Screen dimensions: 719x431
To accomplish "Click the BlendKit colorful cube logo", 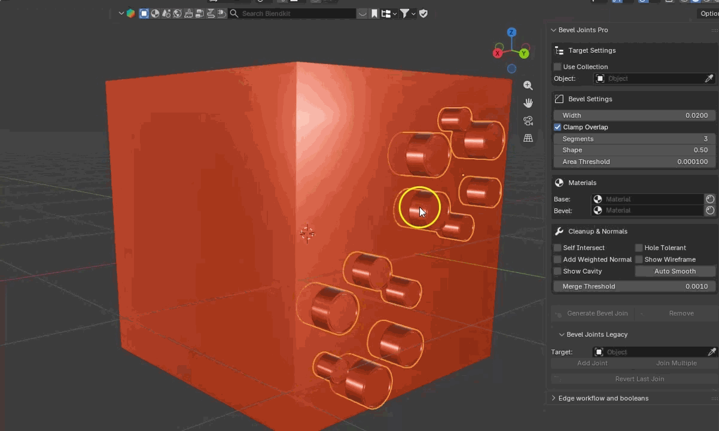I will coord(130,13).
